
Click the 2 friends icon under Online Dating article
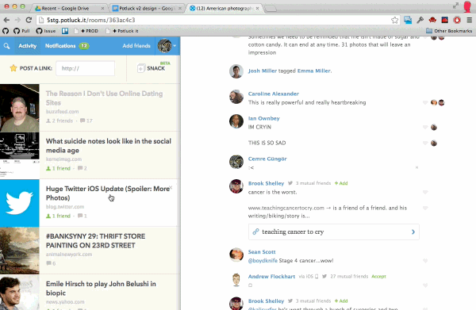48,121
